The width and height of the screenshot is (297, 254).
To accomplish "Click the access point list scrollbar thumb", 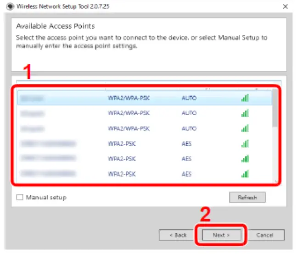I will pyautogui.click(x=275, y=108).
